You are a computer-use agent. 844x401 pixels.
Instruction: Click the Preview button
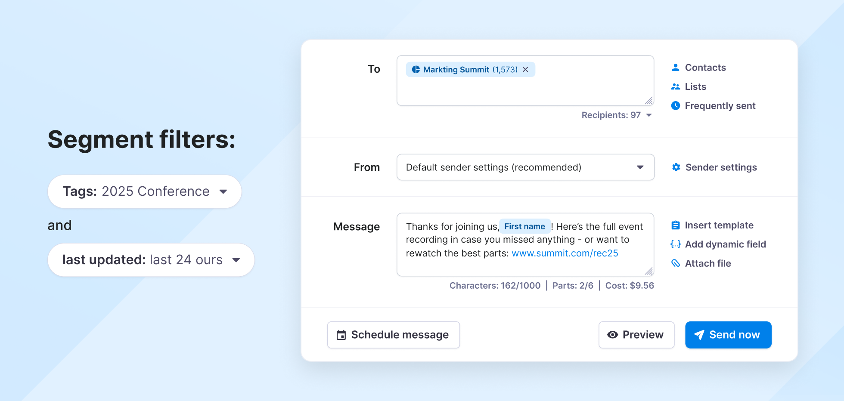(x=636, y=335)
